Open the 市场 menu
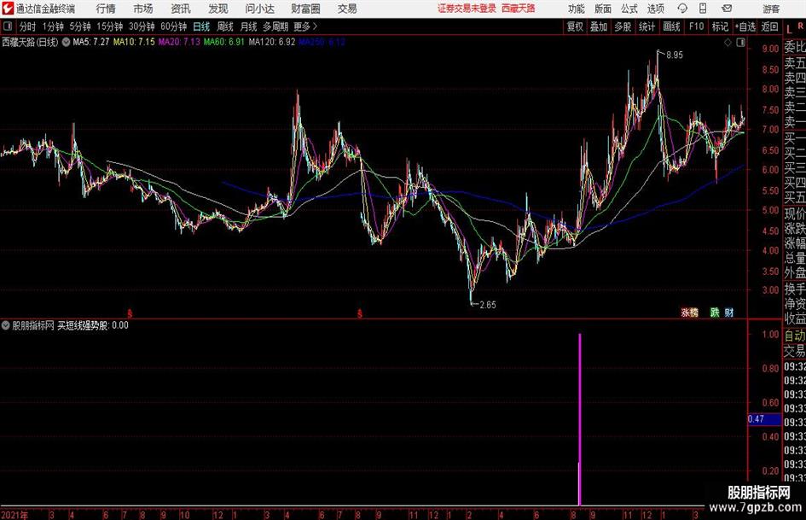Viewport: 806px width, 520px height. coord(143,9)
